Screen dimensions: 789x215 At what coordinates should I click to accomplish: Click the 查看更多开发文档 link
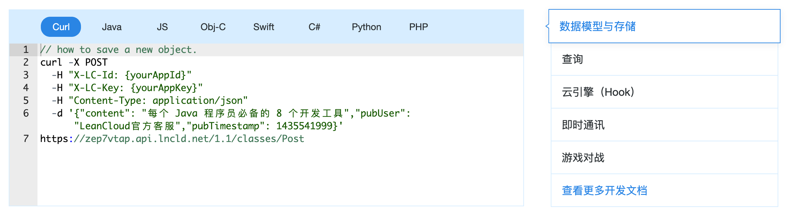tap(604, 190)
